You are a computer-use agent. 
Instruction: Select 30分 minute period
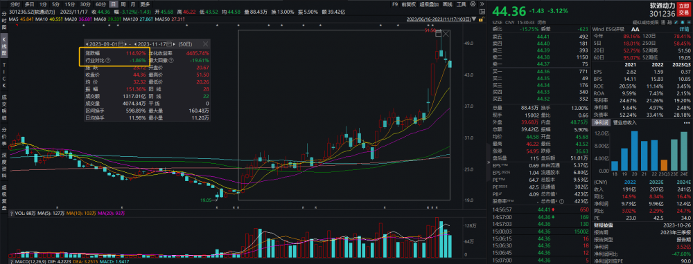[86, 4]
